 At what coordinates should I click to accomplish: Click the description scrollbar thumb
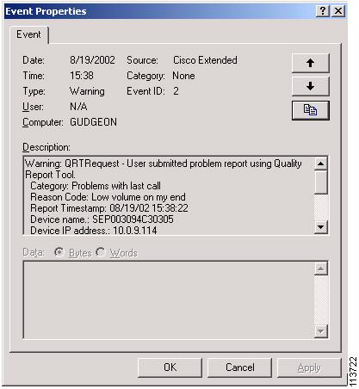coord(321,182)
